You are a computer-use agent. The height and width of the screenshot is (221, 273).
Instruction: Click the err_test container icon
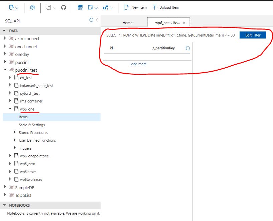click(x=16, y=77)
